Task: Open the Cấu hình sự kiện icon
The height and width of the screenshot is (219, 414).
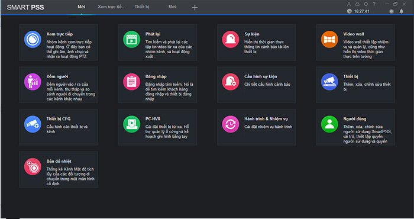Action: point(231,82)
